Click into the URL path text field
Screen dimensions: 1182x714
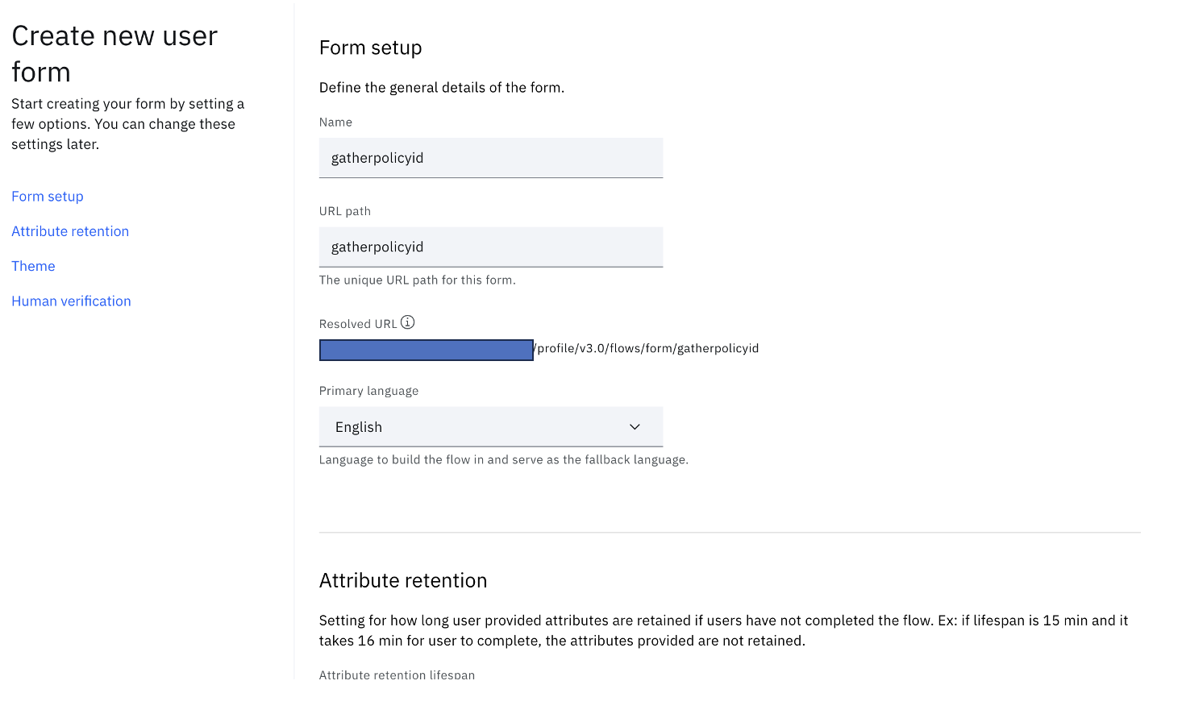[490, 247]
